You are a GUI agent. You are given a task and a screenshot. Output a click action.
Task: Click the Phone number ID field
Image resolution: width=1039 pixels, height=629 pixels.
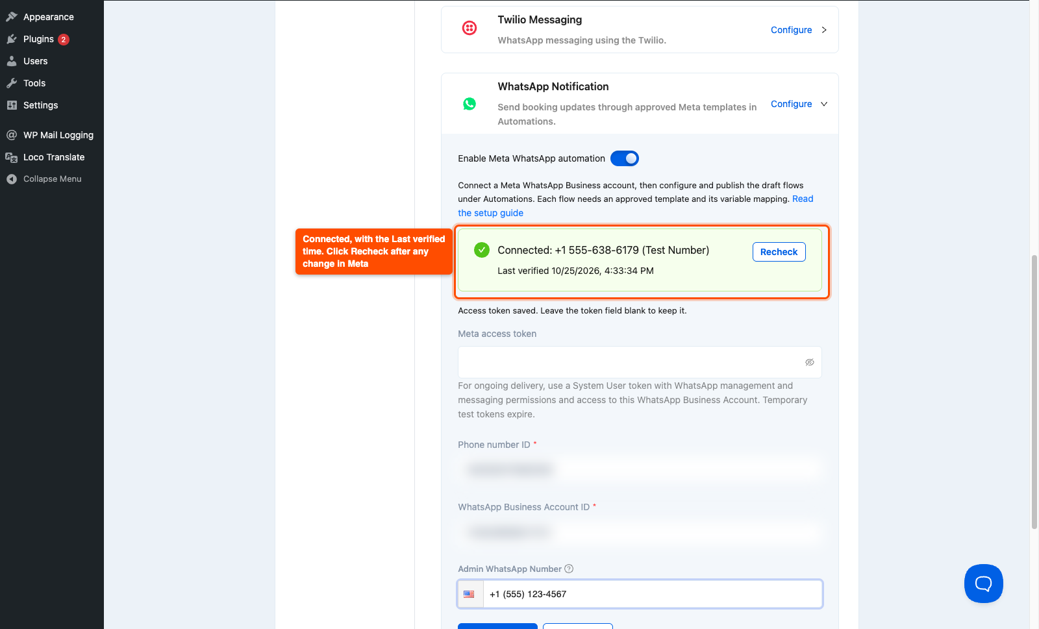pos(640,469)
